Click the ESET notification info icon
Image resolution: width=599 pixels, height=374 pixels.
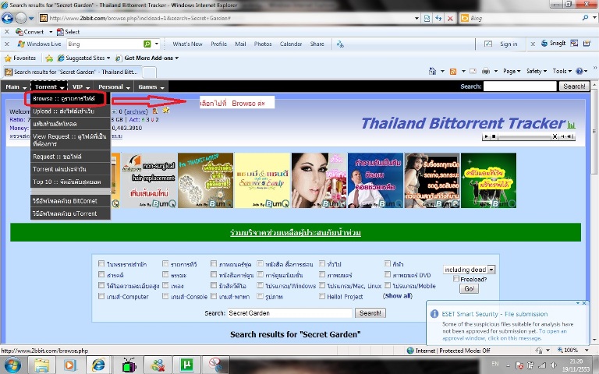tap(434, 314)
